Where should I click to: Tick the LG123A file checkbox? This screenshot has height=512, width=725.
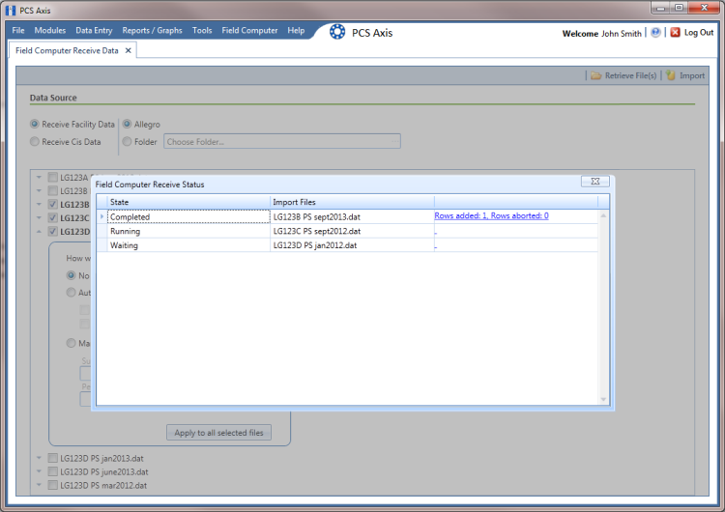(x=53, y=178)
